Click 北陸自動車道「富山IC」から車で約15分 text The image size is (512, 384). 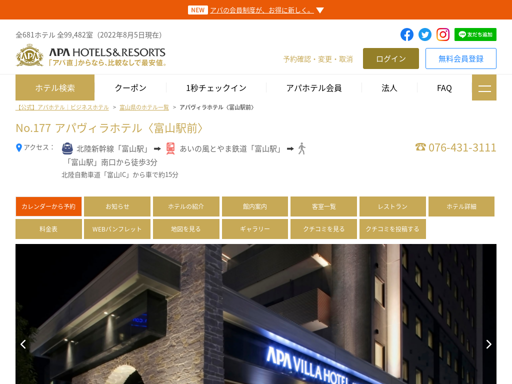click(120, 175)
